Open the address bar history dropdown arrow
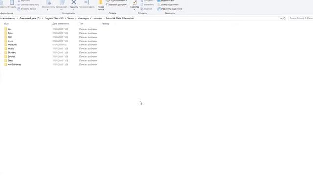The height and width of the screenshot is (176, 313). tap(281, 18)
